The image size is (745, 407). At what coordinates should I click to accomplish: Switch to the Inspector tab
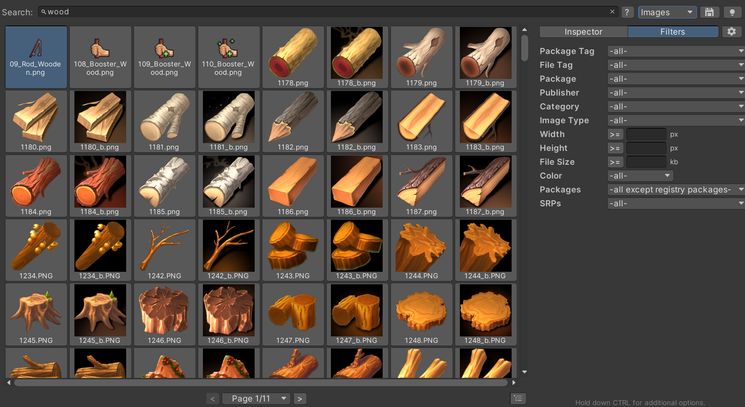tap(583, 31)
